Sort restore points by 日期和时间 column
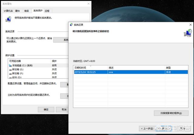This screenshot has width=194, height=135. click(x=90, y=67)
